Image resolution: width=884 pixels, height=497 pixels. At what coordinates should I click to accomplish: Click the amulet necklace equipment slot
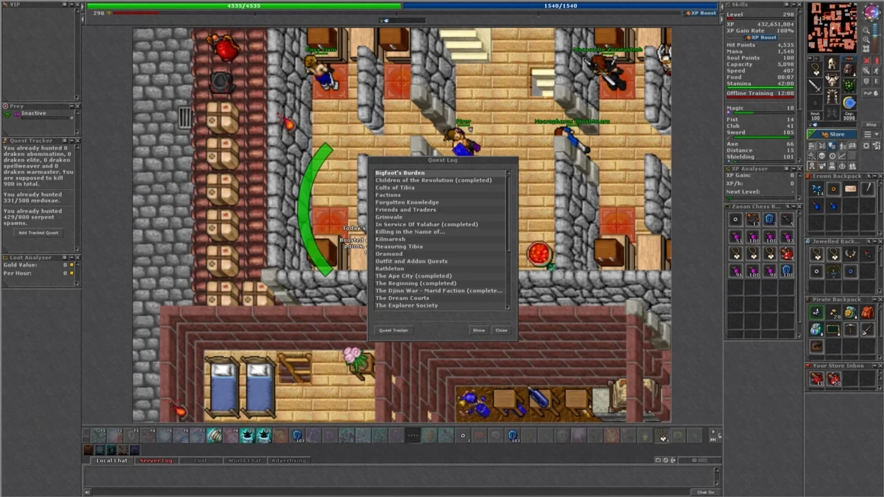tap(815, 69)
